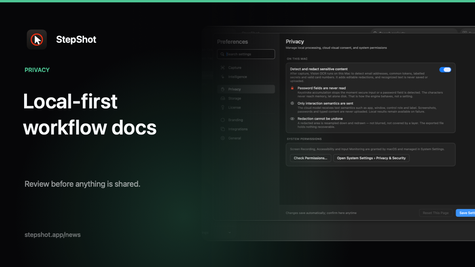
Task: Click the green 'PRIVACY' category label
Action: pyautogui.click(x=37, y=70)
